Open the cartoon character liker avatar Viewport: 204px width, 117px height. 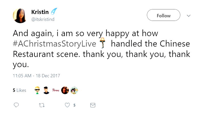pyautogui.click(x=74, y=90)
